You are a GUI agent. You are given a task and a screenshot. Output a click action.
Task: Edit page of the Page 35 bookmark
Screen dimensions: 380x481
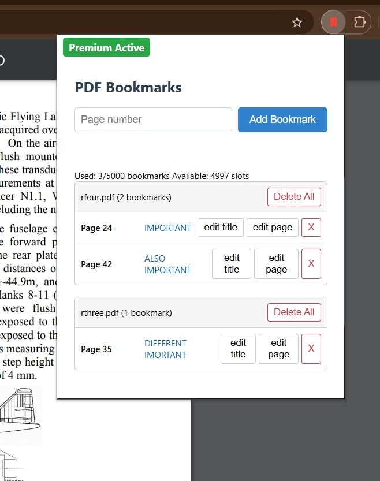[278, 349]
